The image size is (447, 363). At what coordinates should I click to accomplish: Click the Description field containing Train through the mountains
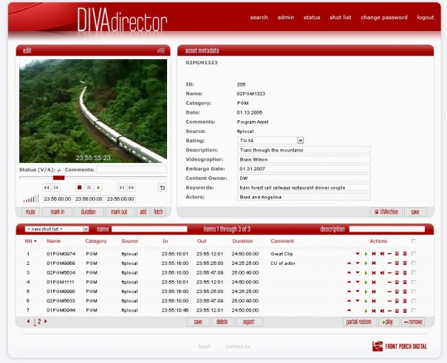[304, 150]
